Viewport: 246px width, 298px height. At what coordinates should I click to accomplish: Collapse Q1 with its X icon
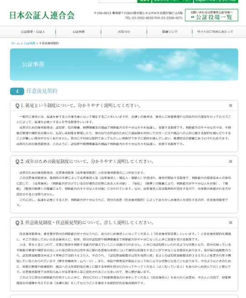click(231, 105)
